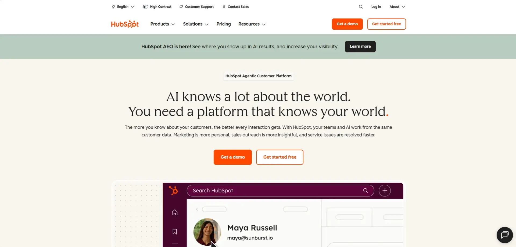Click the header Get a demo button

pos(347,24)
